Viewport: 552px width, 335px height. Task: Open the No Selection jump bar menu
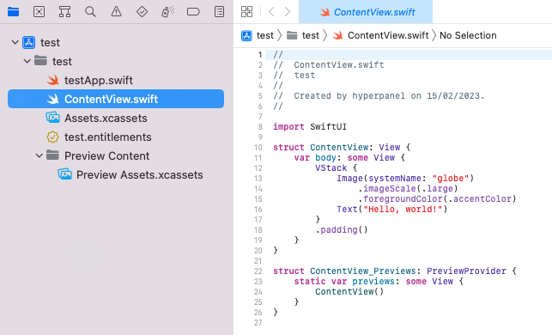[x=468, y=35]
